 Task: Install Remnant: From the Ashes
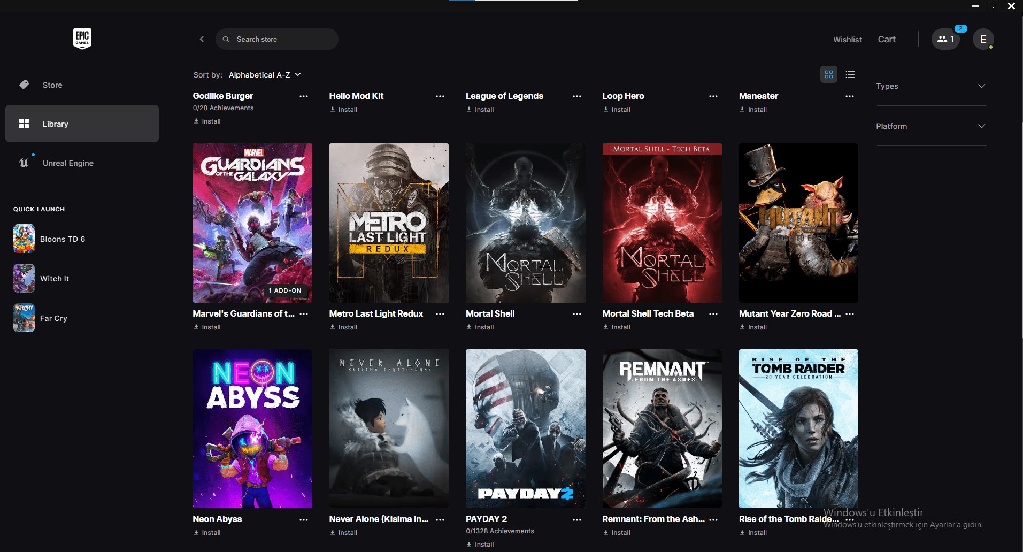617,533
